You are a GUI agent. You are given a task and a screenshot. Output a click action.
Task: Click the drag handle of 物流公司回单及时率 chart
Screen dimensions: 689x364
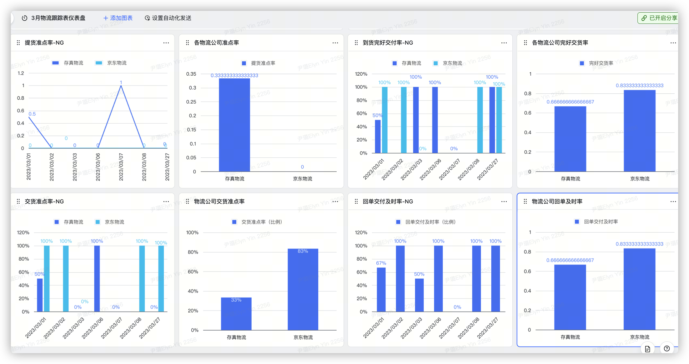tap(525, 201)
